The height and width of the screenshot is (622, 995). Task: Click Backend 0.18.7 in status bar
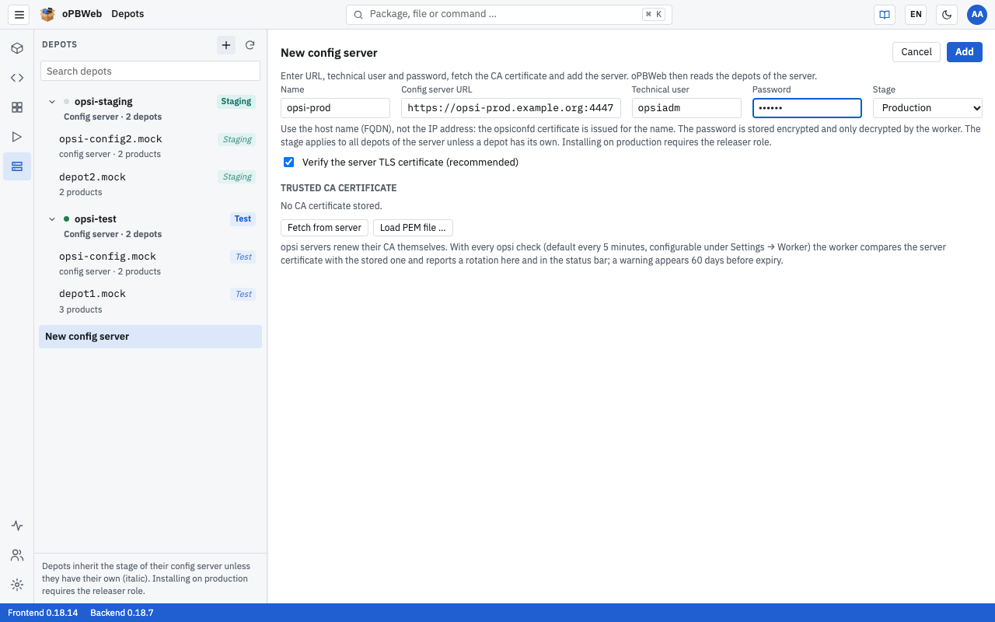tap(122, 613)
